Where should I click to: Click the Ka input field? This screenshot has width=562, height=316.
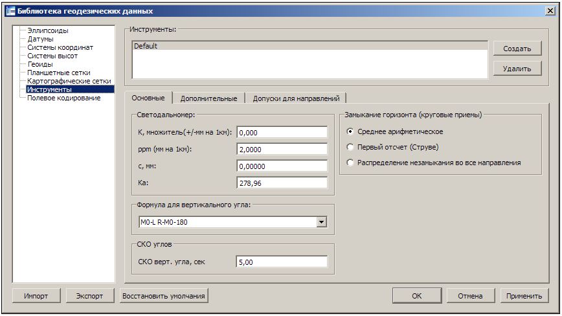tap(282, 183)
